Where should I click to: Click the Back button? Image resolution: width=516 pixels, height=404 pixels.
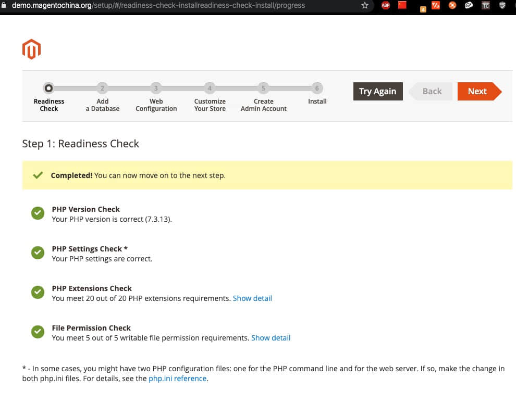point(431,92)
